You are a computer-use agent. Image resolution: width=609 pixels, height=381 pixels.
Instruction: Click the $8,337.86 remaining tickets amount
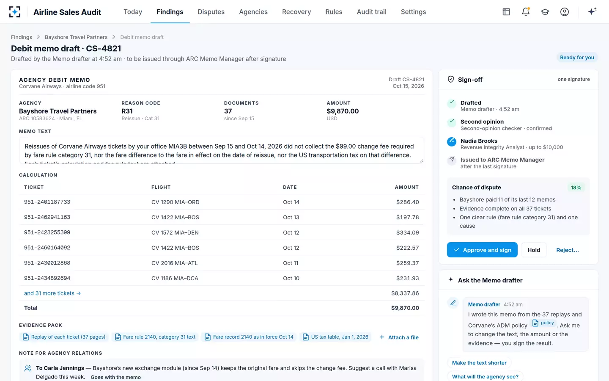pyautogui.click(x=405, y=293)
